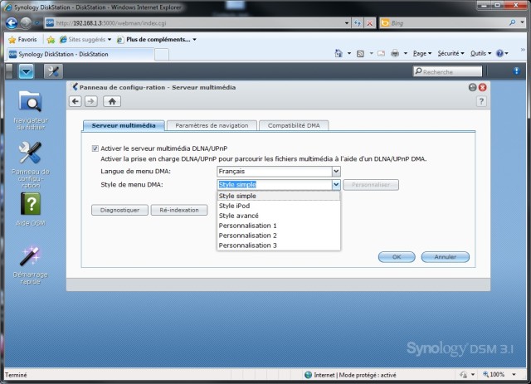This screenshot has width=531, height=384.
Task: Open Aide DSM help icon
Action: point(31,209)
